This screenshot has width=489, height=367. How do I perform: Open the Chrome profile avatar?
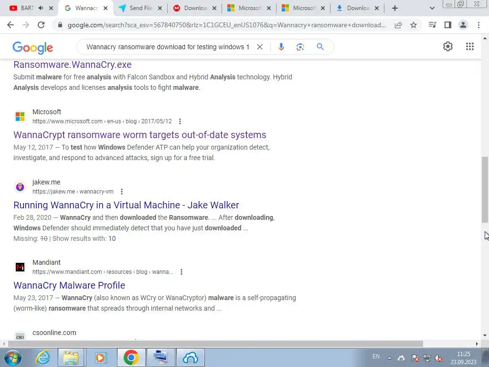click(x=463, y=25)
